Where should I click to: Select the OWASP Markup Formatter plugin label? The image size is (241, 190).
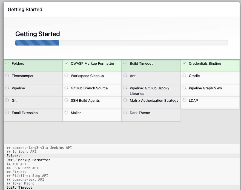[x=92, y=63]
